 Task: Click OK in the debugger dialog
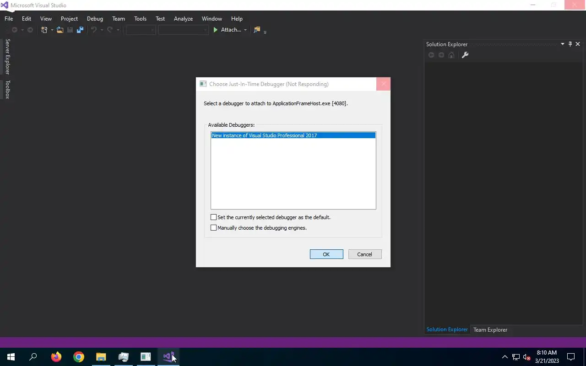coord(326,254)
